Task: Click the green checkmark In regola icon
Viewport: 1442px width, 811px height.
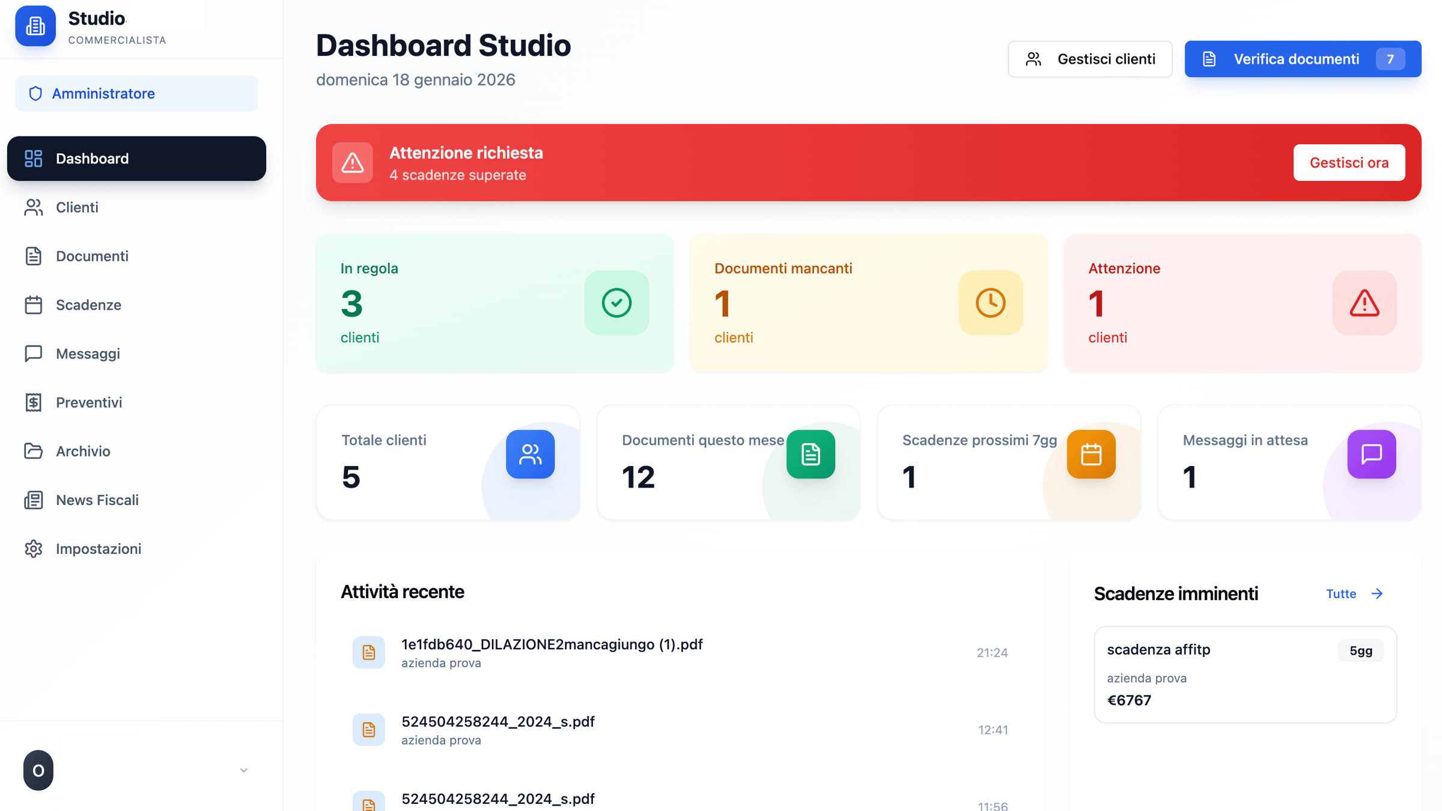Action: pyautogui.click(x=616, y=303)
